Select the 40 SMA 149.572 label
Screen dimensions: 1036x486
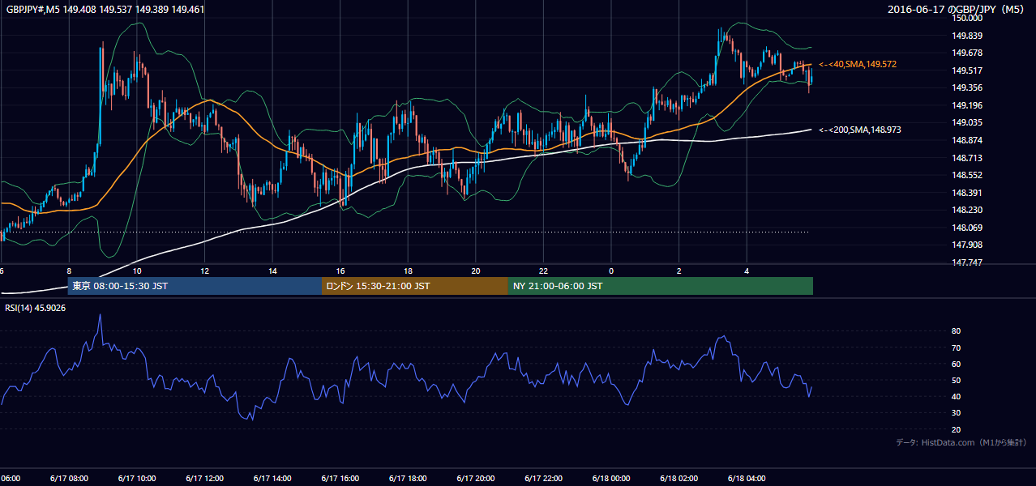858,64
